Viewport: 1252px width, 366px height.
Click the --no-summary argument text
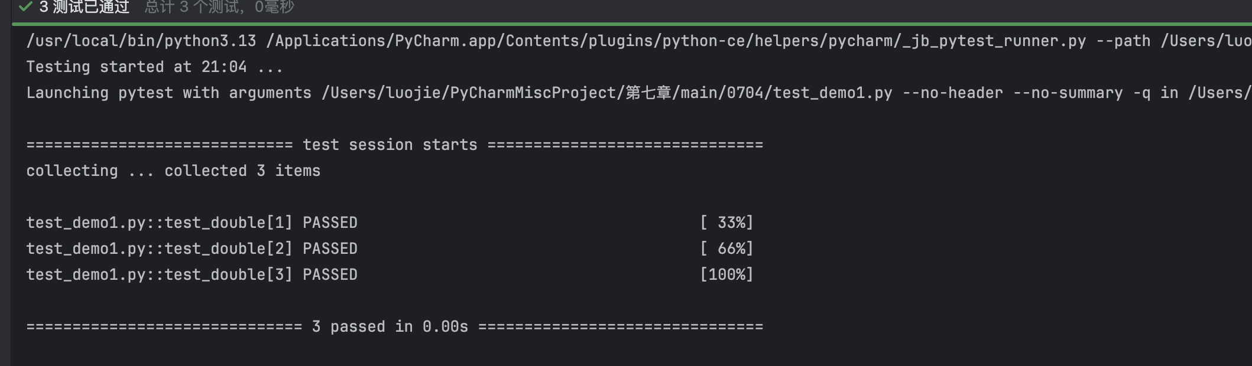pos(1068,93)
